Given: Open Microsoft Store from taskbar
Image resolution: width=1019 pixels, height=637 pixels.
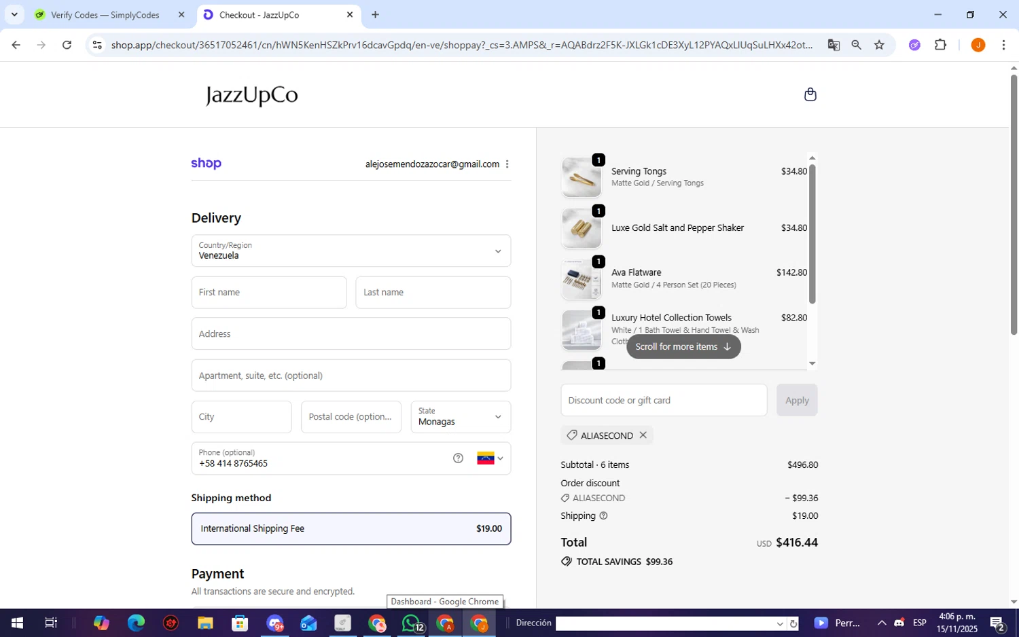Looking at the screenshot, I should [239, 623].
